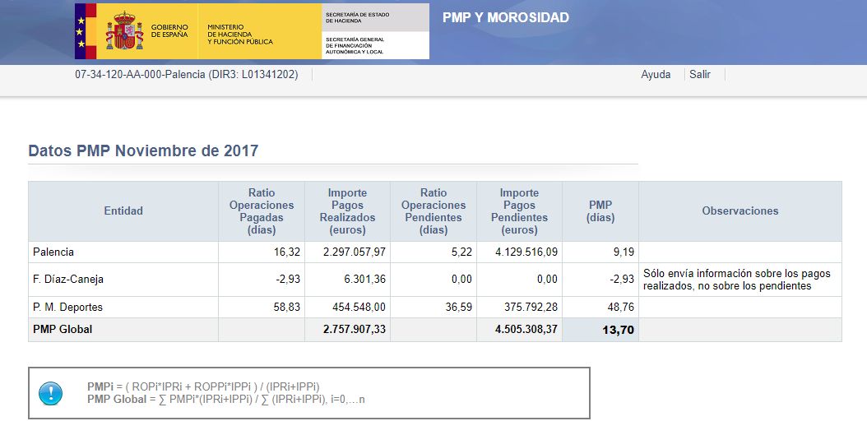
Task: Click the PMP (días) column header
Action: (600, 211)
